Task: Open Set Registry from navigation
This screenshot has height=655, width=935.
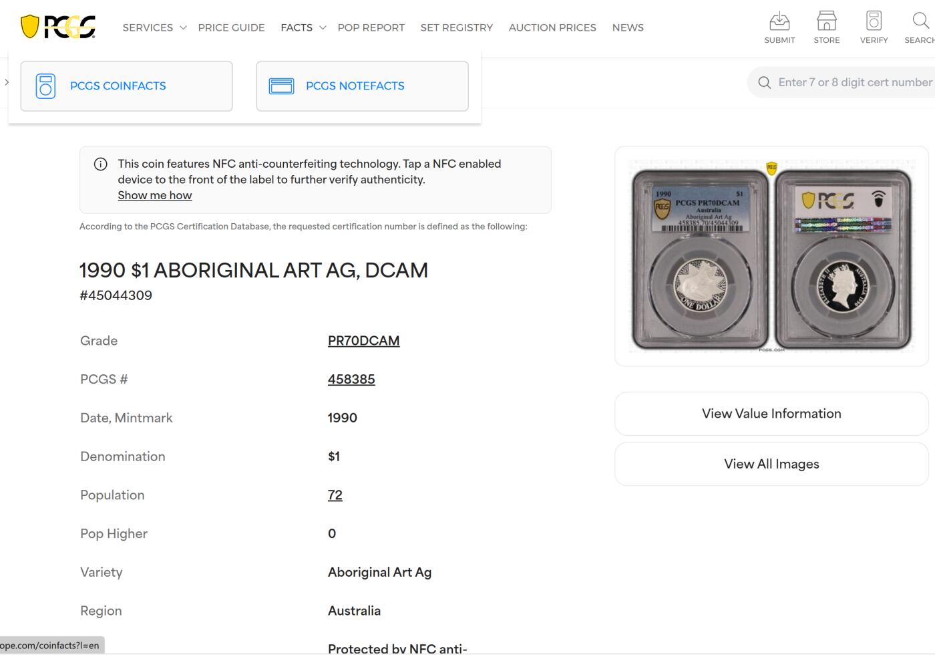Action: (x=456, y=27)
